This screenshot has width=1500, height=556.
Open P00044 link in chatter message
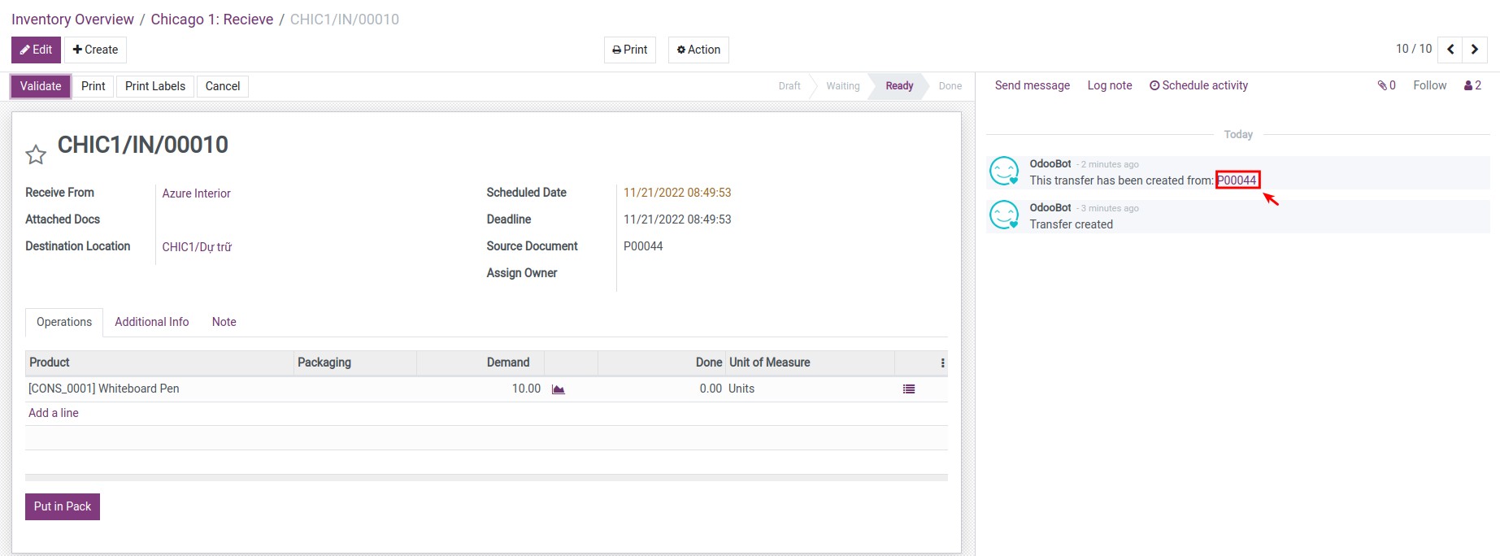click(1237, 180)
